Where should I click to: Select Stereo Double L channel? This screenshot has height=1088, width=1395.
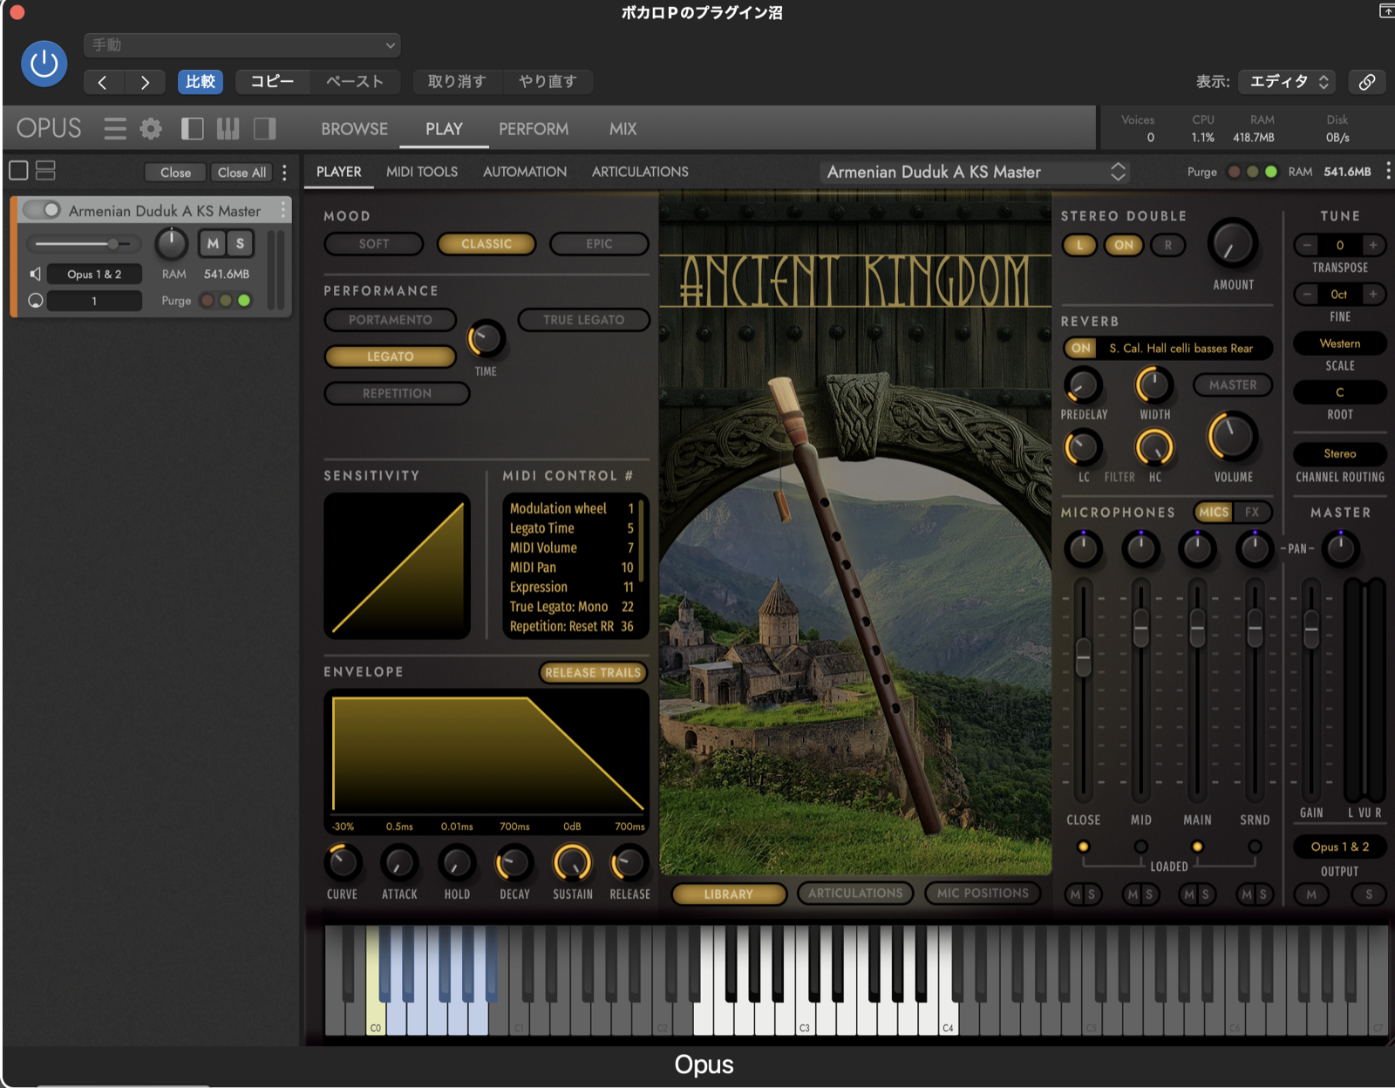pyautogui.click(x=1079, y=245)
